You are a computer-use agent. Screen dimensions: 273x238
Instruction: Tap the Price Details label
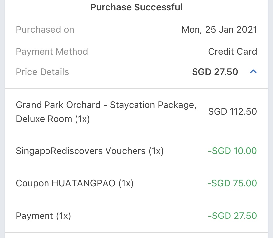(42, 72)
